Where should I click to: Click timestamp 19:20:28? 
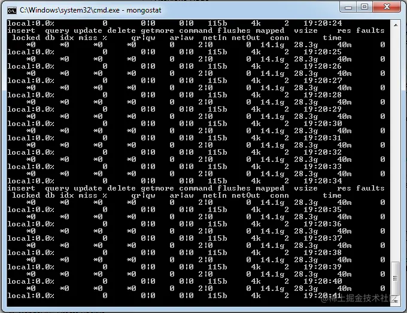click(323, 95)
